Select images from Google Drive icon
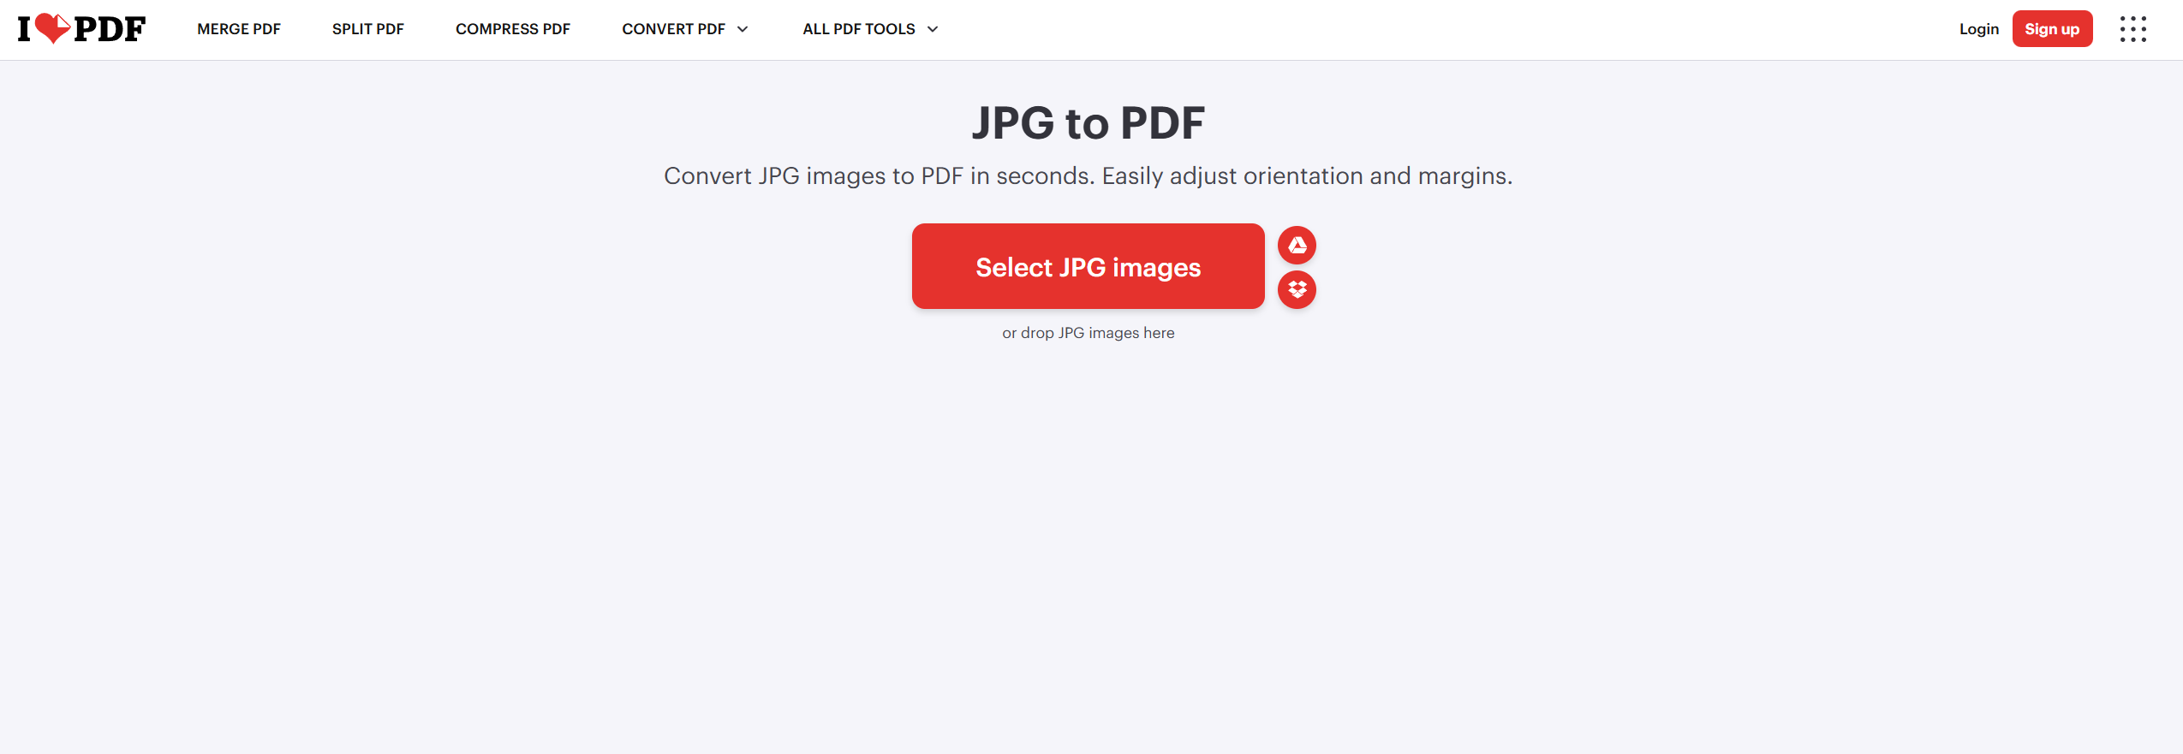Viewport: 2183px width, 754px height. (1297, 246)
